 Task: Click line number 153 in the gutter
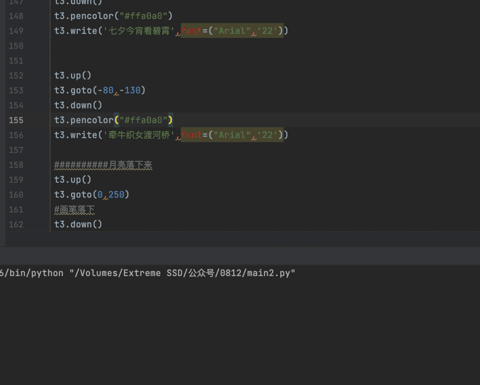pos(16,91)
